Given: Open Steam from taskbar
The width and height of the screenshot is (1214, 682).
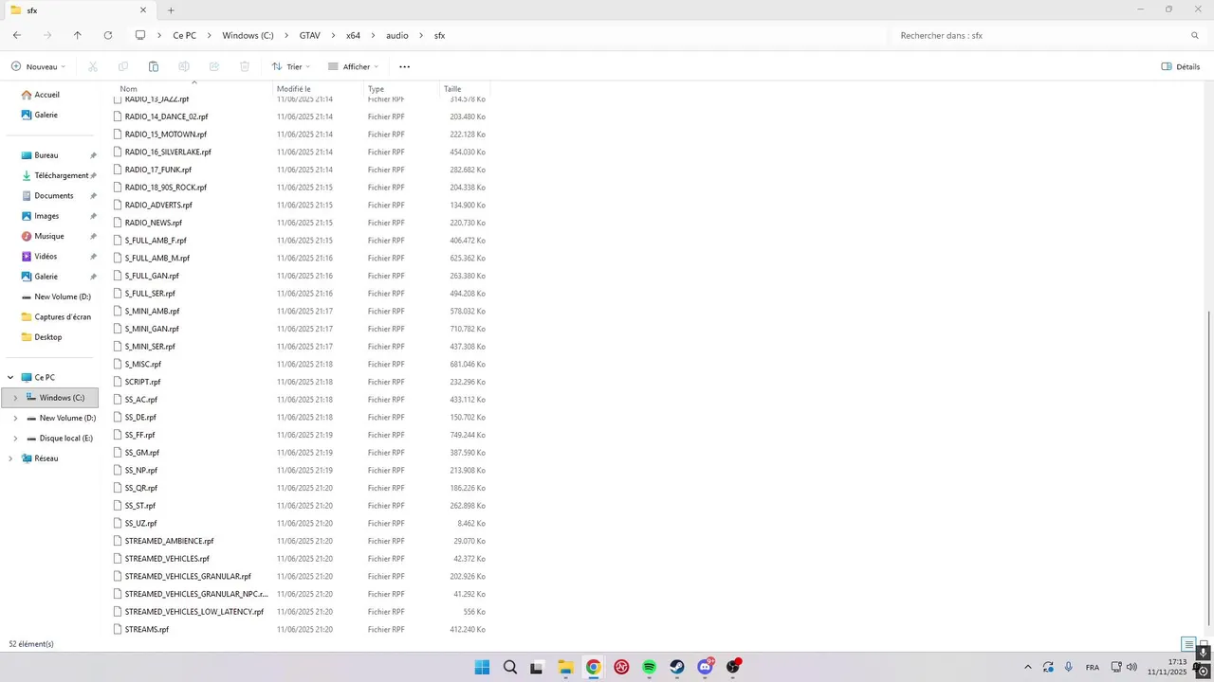Looking at the screenshot, I should click(x=676, y=667).
